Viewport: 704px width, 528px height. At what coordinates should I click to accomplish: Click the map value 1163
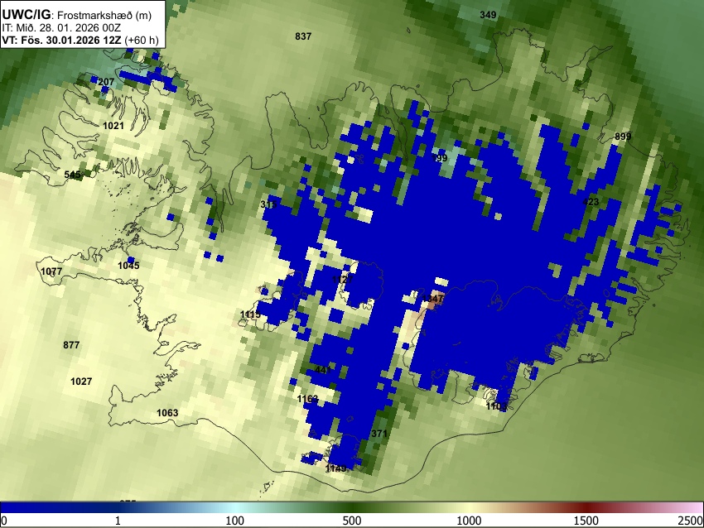tap(307, 398)
